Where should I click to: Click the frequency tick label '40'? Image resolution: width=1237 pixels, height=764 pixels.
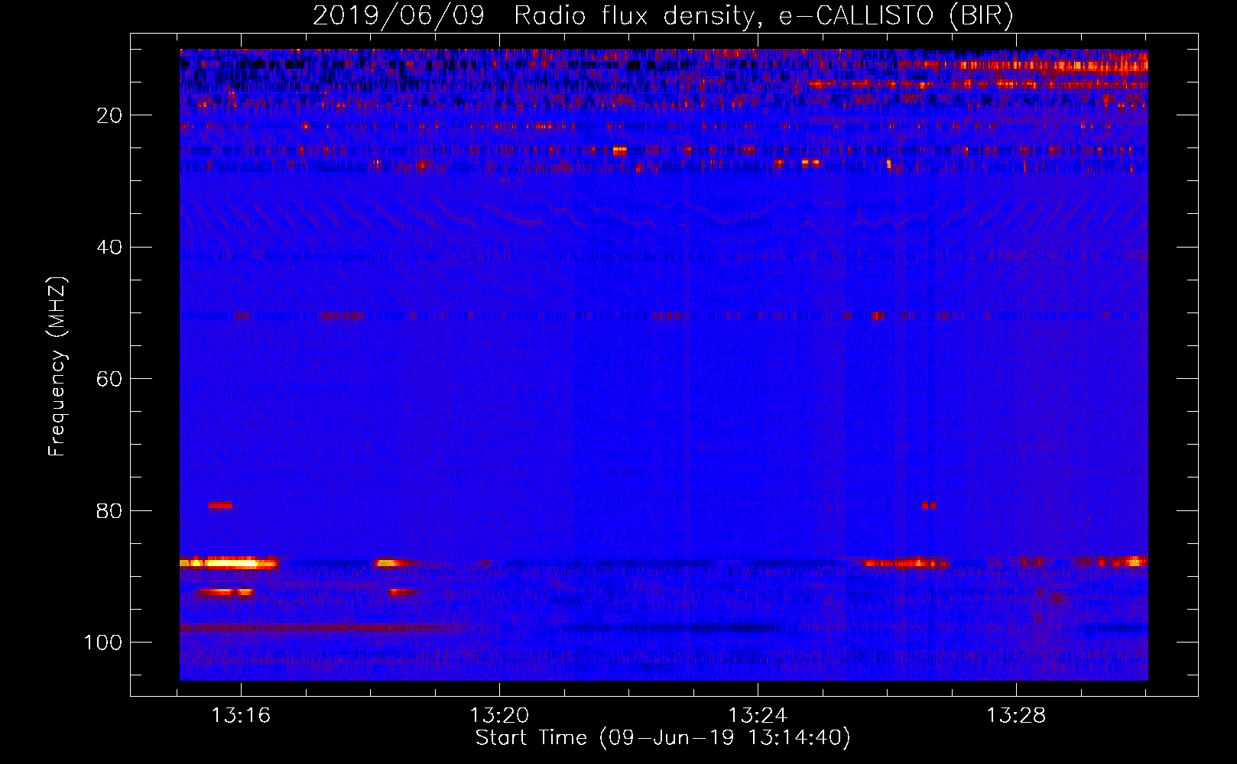[x=109, y=248]
